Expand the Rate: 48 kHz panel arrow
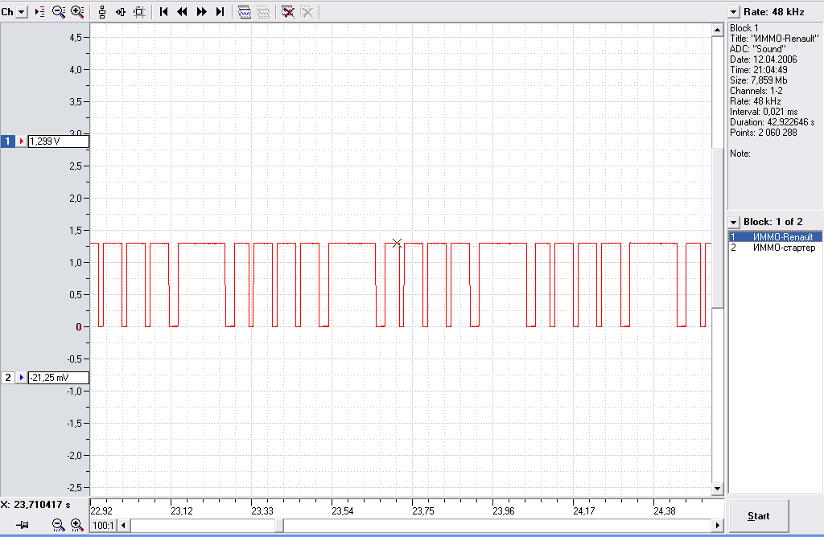 click(x=734, y=12)
